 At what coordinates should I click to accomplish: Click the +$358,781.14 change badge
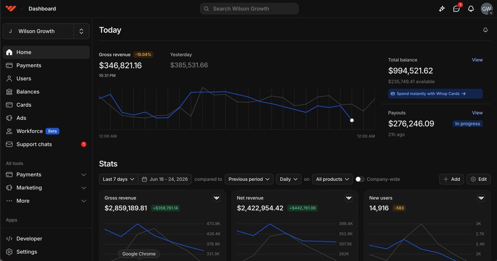click(x=165, y=208)
